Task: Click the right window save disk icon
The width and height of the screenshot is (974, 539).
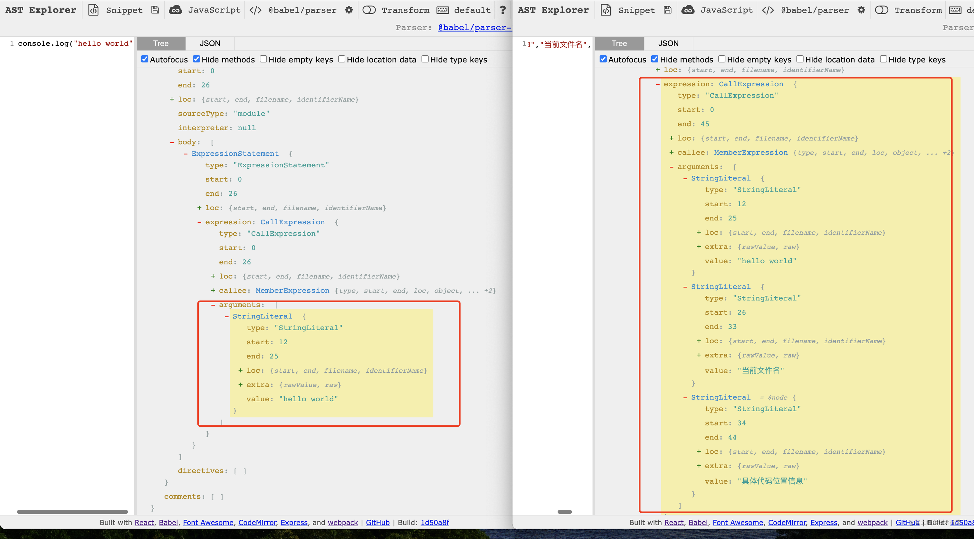Action: pos(668,10)
